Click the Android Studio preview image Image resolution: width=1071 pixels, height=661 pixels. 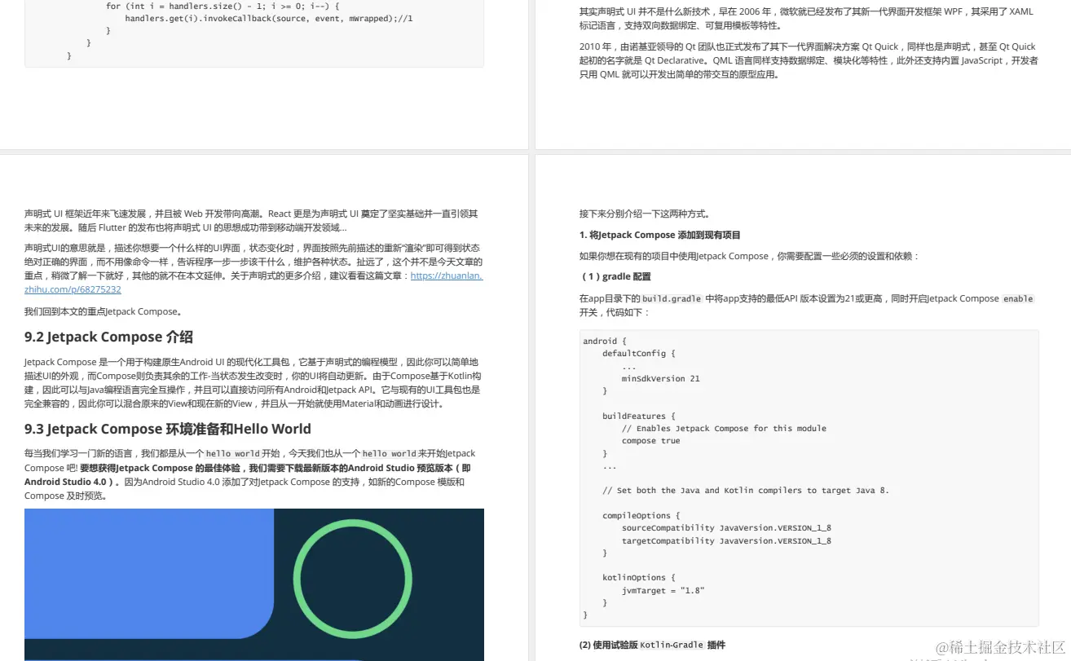pos(253,584)
